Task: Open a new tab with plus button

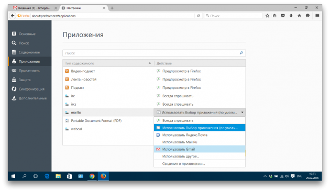Action: click(x=112, y=8)
